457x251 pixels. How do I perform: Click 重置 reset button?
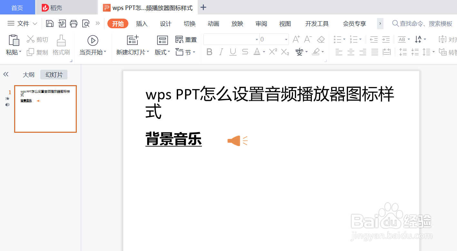[x=186, y=40]
